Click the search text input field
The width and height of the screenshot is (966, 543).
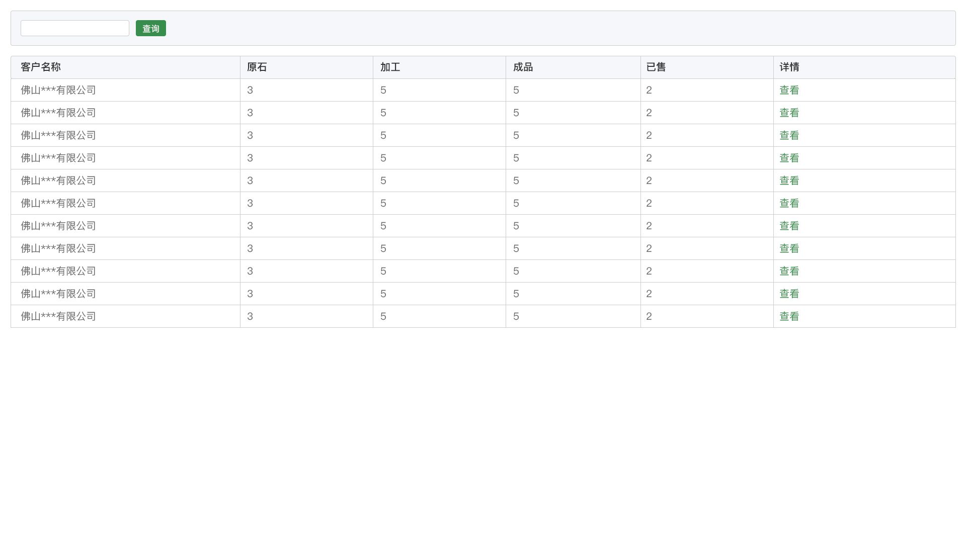point(74,28)
